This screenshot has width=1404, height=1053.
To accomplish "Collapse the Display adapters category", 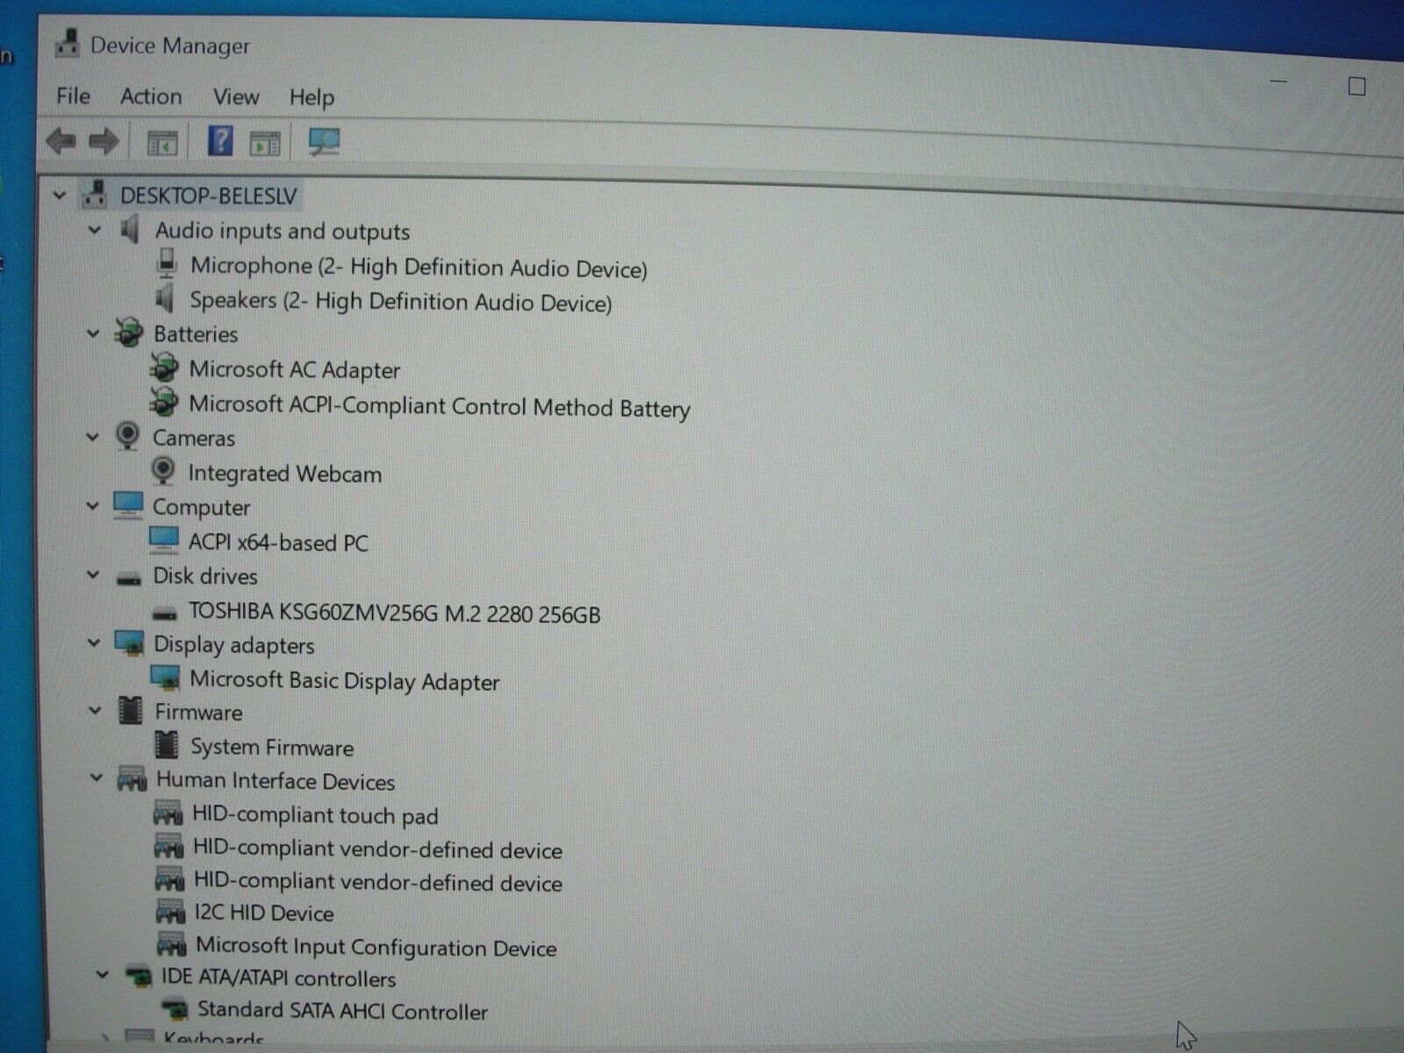I will coord(94,643).
